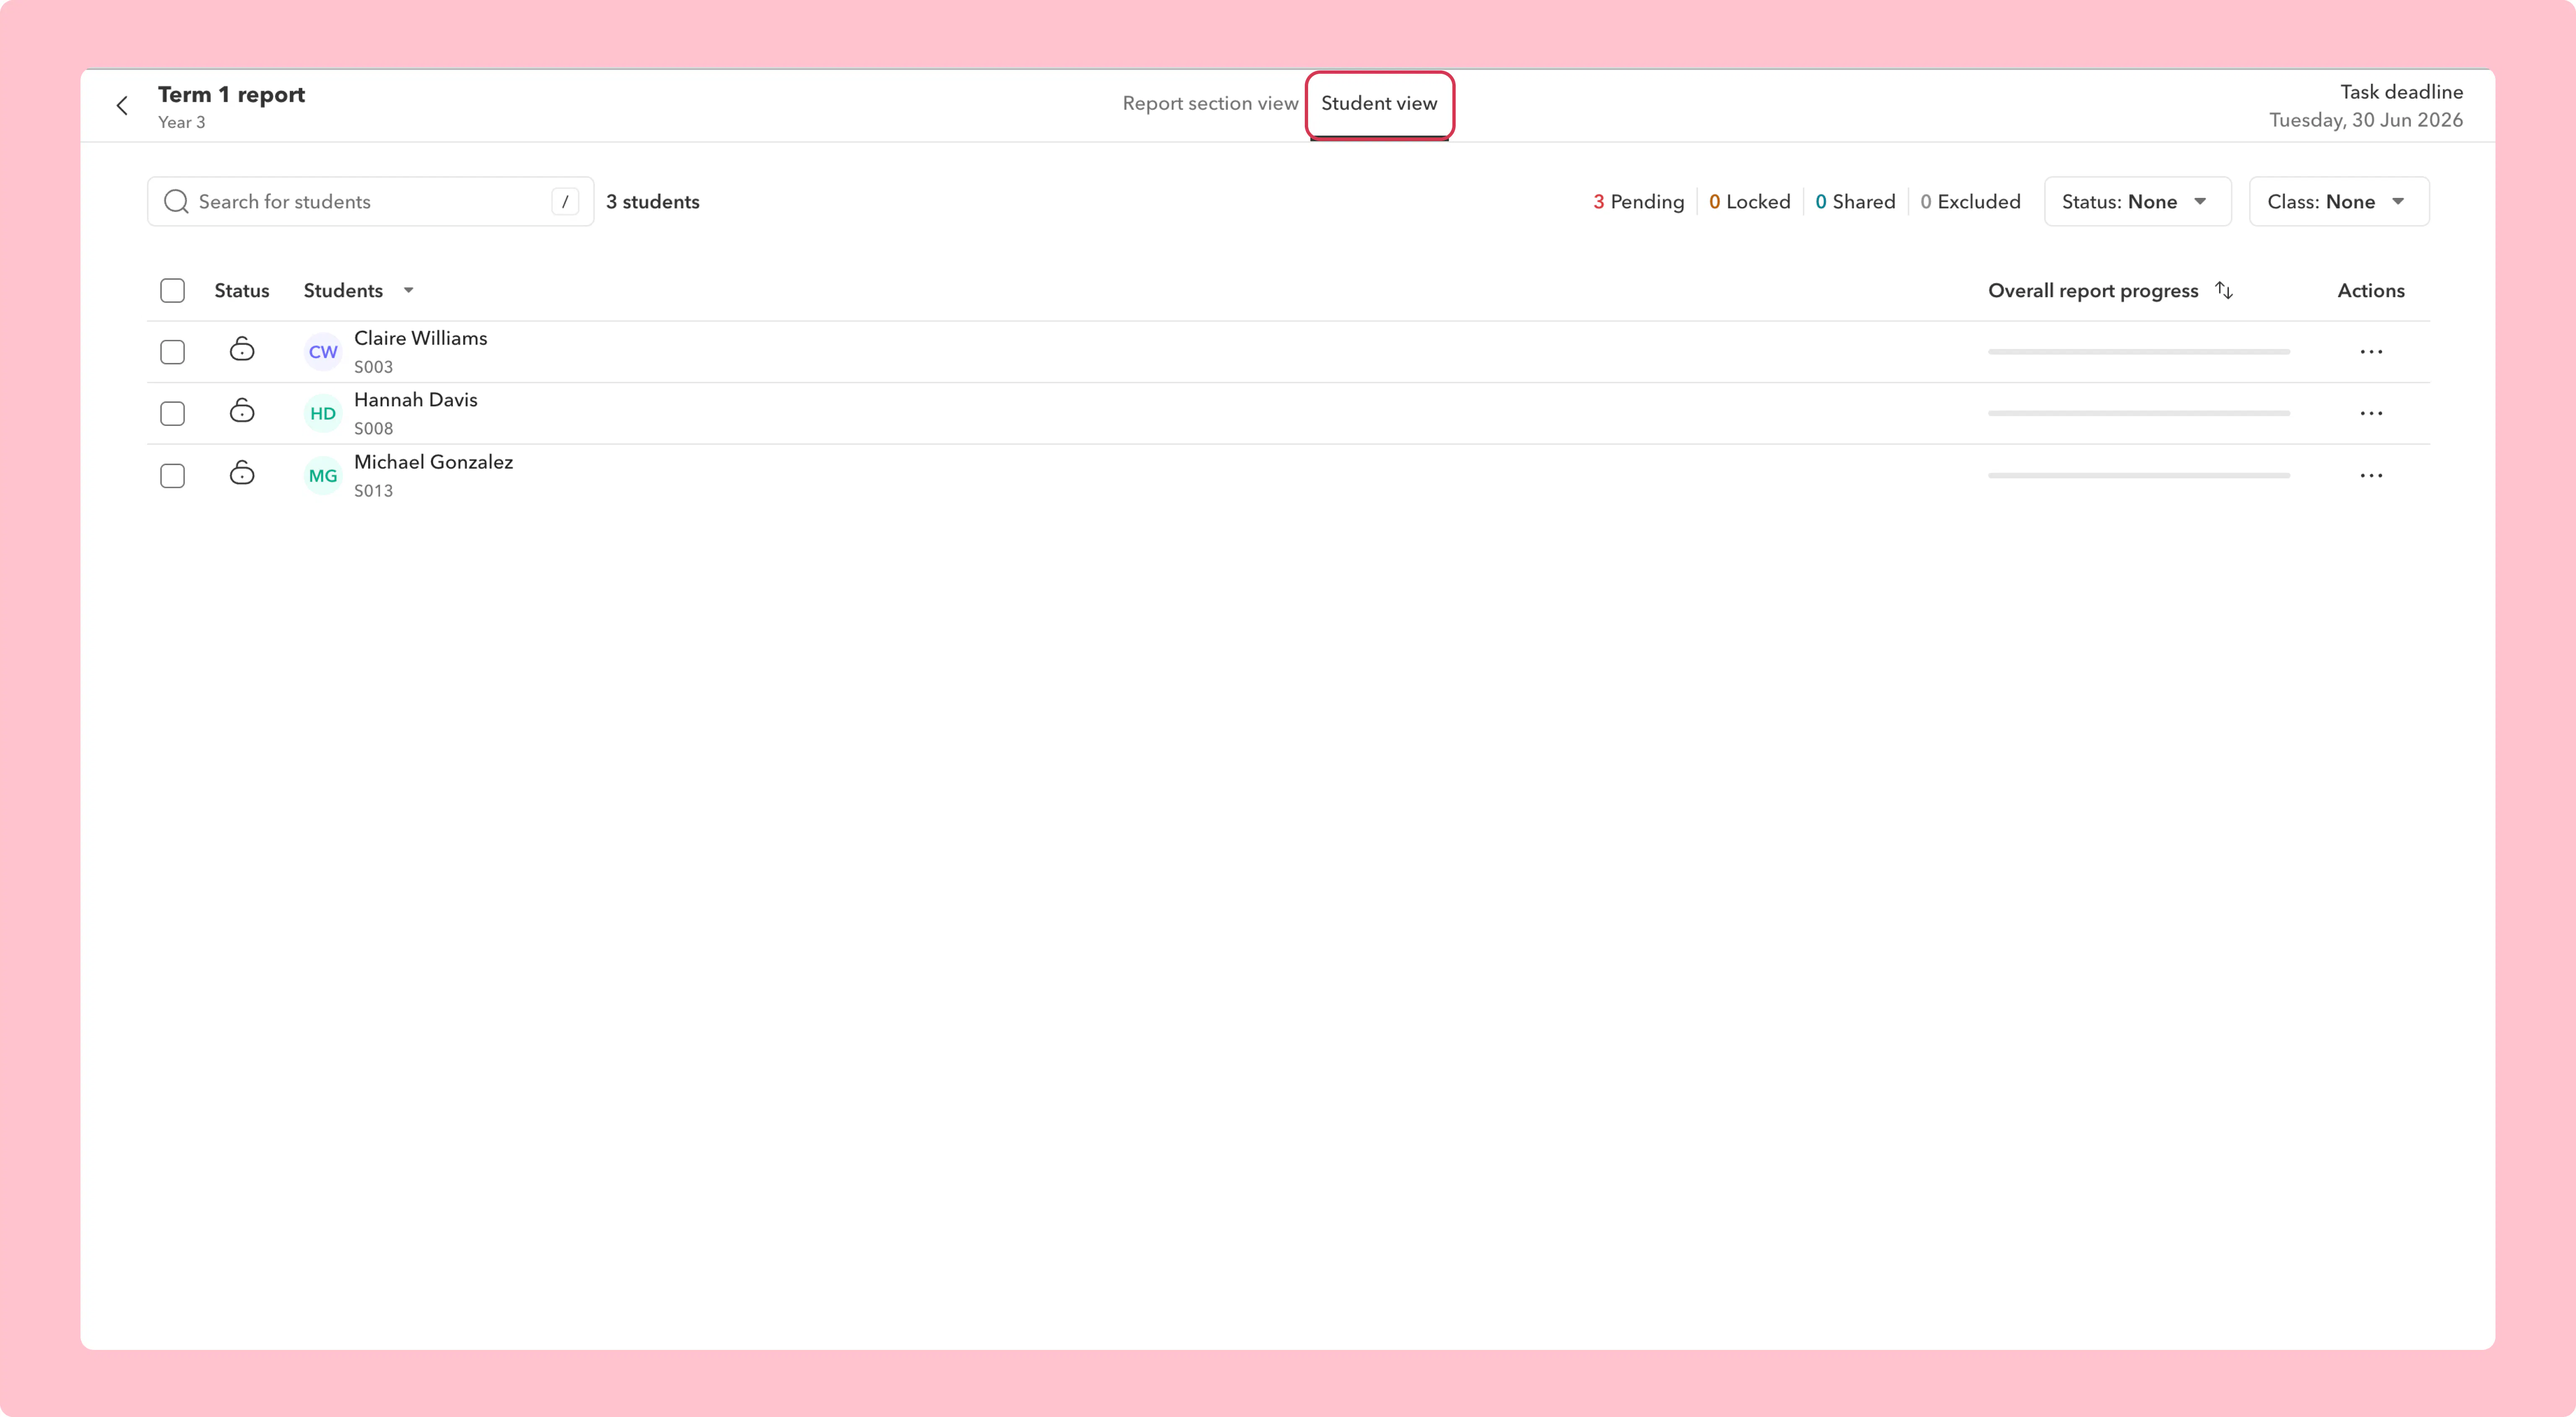Click the Year 3 subtitle
The width and height of the screenshot is (2576, 1417).
(181, 122)
